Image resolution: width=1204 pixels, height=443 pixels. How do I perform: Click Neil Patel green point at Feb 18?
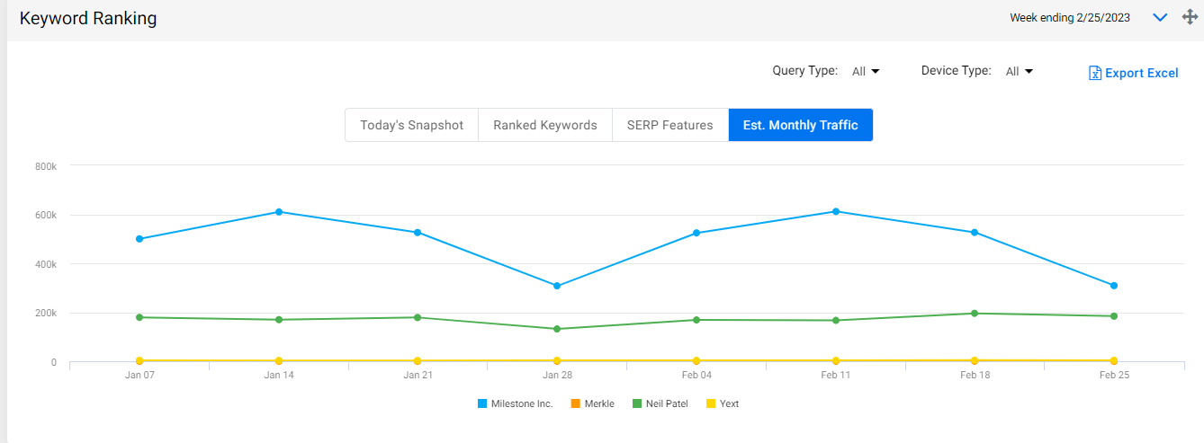point(975,314)
